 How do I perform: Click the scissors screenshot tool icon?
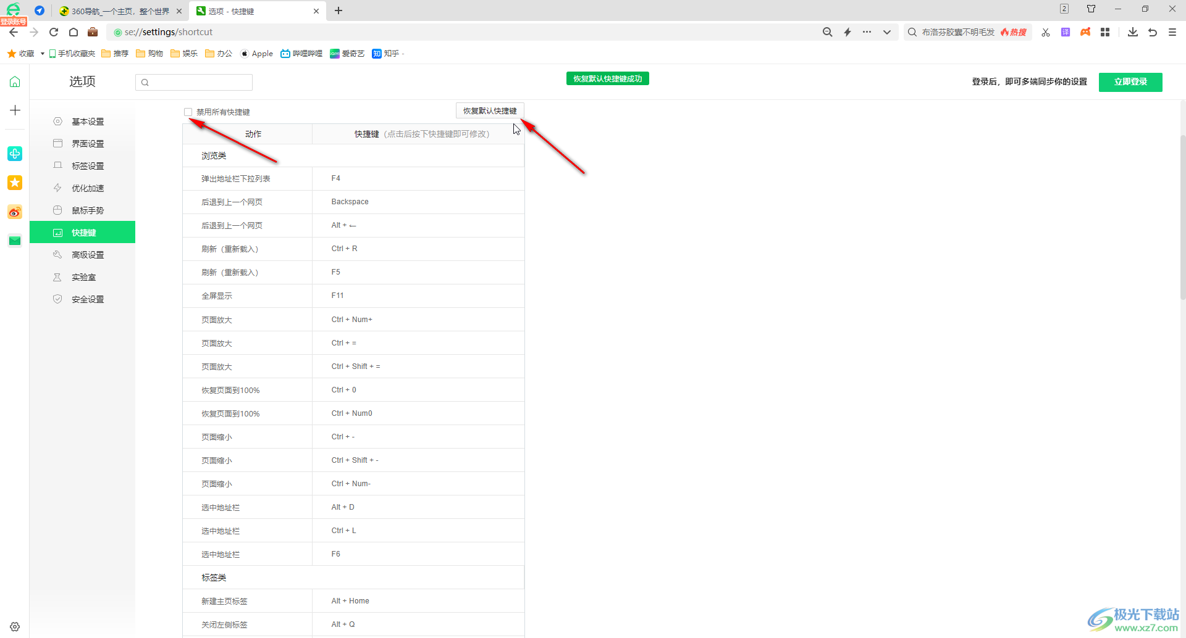point(1046,32)
